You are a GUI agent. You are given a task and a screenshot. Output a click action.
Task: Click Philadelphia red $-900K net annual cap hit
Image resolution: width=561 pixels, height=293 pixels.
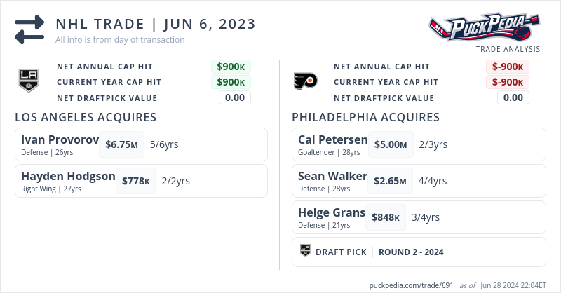tap(508, 67)
